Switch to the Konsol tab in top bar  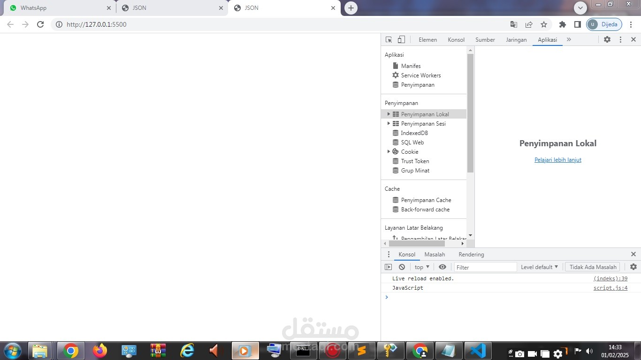(456, 40)
